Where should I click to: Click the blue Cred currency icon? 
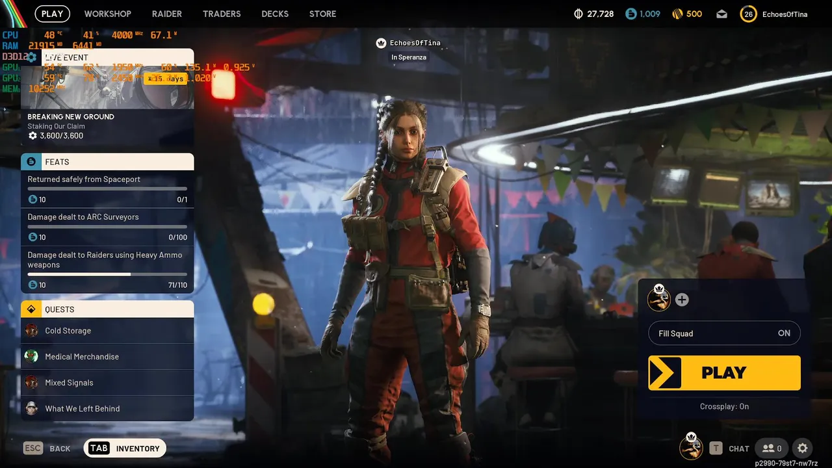[x=630, y=14]
